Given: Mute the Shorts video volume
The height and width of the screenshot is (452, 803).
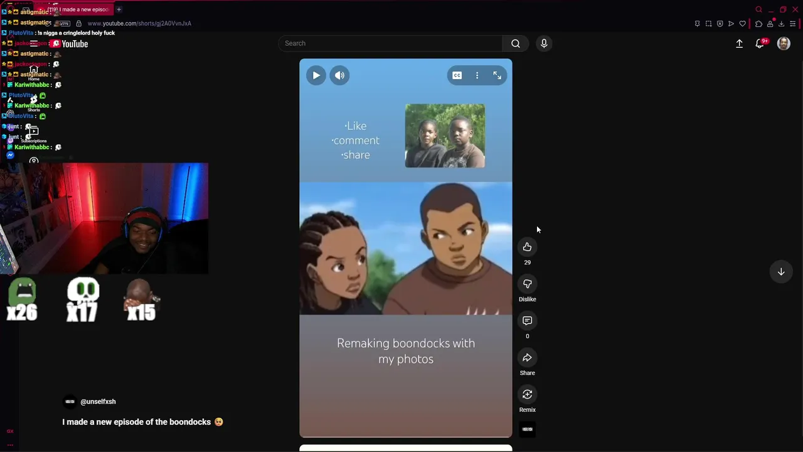Looking at the screenshot, I should point(339,75).
